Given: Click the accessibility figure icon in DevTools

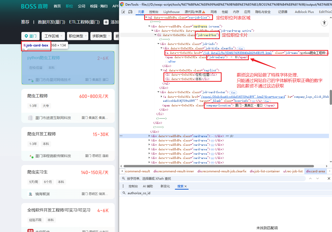Looking at the screenshot, I should pyautogui.click(x=324, y=23).
